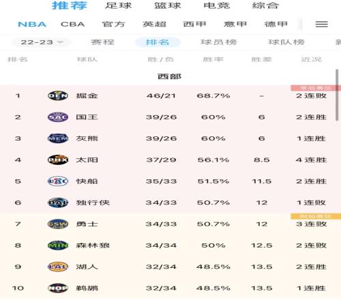Tap the Mavericks DAL logo

click(58, 202)
